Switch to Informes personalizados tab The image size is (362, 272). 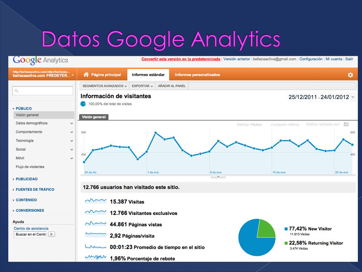(x=197, y=75)
